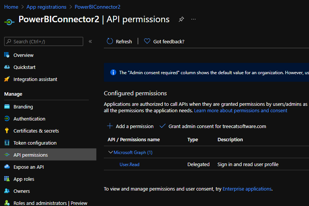Click the Delegated type cell
This screenshot has height=206, width=309.
[198, 165]
